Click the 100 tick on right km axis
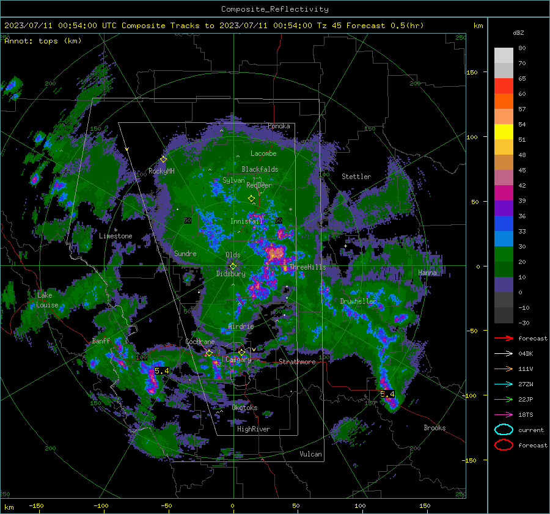This screenshot has width=550, height=514. pos(472,137)
